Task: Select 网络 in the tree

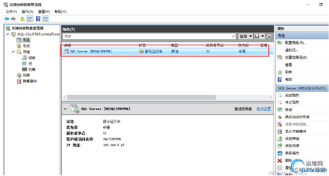Action: tap(26, 75)
